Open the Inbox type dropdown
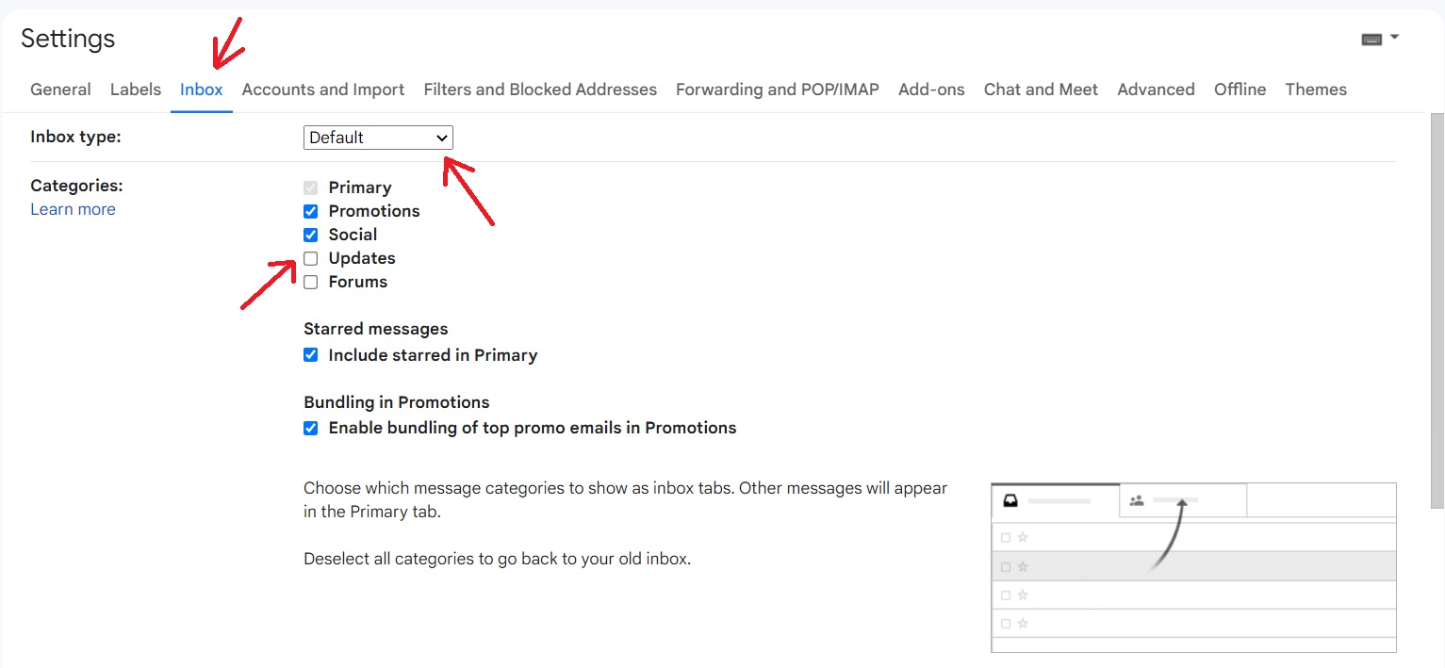The height and width of the screenshot is (668, 1445). (378, 138)
